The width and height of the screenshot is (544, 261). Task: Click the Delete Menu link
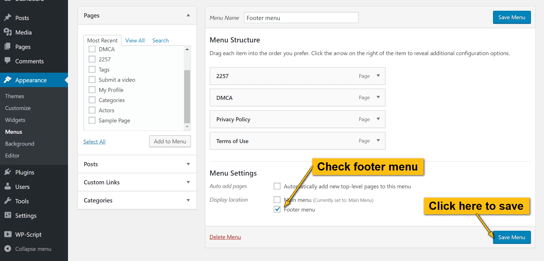click(x=225, y=237)
